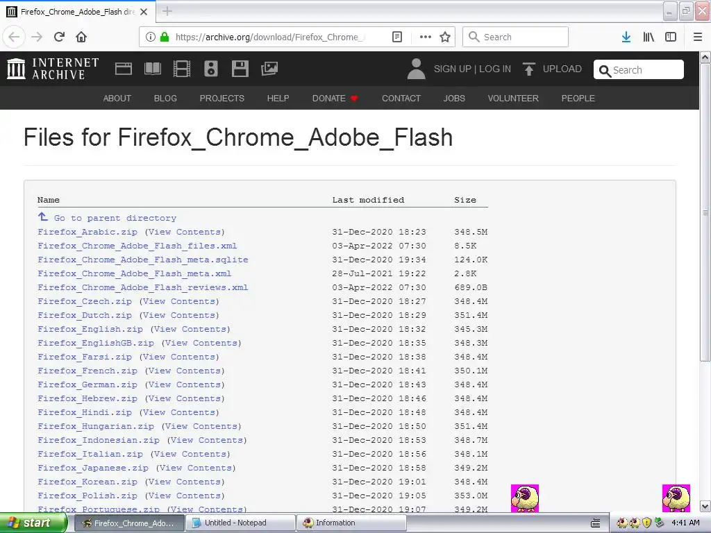Click the yellow security shield tray icon
Image resolution: width=711 pixels, height=533 pixels.
coord(646,523)
